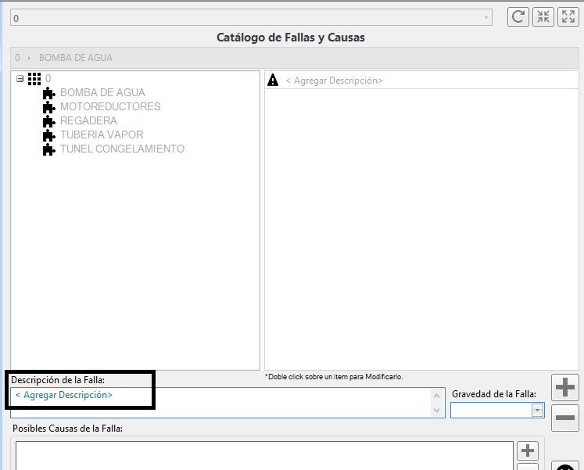Select REGADERA in the tree
The height and width of the screenshot is (470, 584).
pyautogui.click(x=88, y=120)
